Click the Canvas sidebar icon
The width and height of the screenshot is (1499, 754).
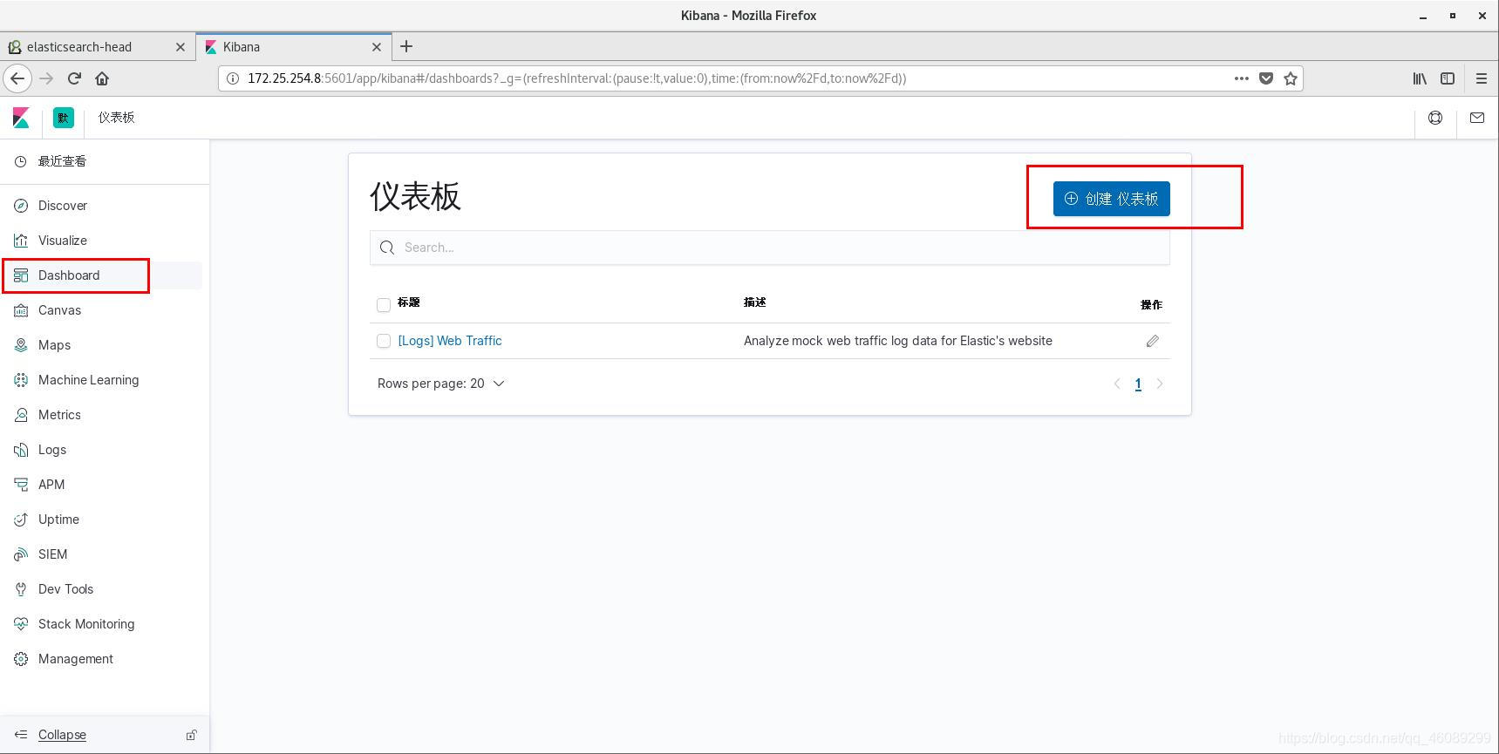coord(21,310)
